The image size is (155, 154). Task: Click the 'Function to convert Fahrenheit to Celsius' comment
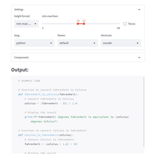pos(52,90)
